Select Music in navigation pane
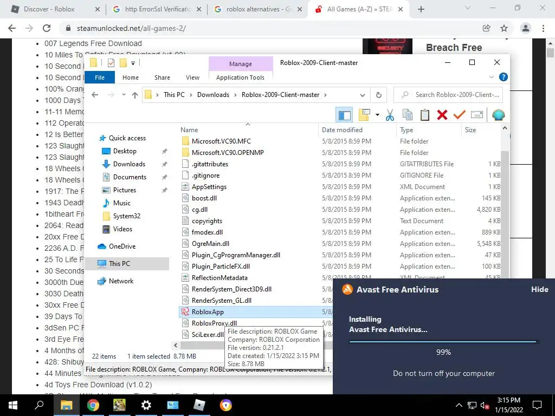Viewport: 555px width, 416px height. click(121, 203)
